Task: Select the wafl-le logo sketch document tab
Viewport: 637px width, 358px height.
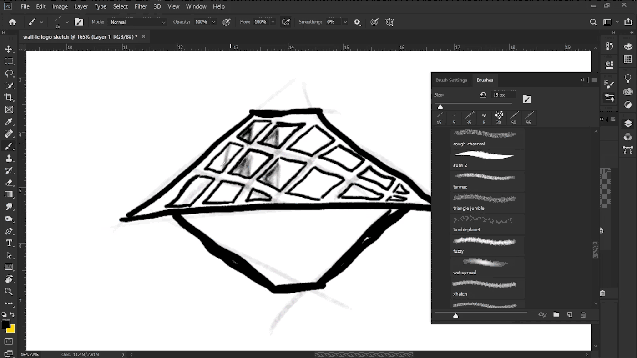Action: [80, 36]
